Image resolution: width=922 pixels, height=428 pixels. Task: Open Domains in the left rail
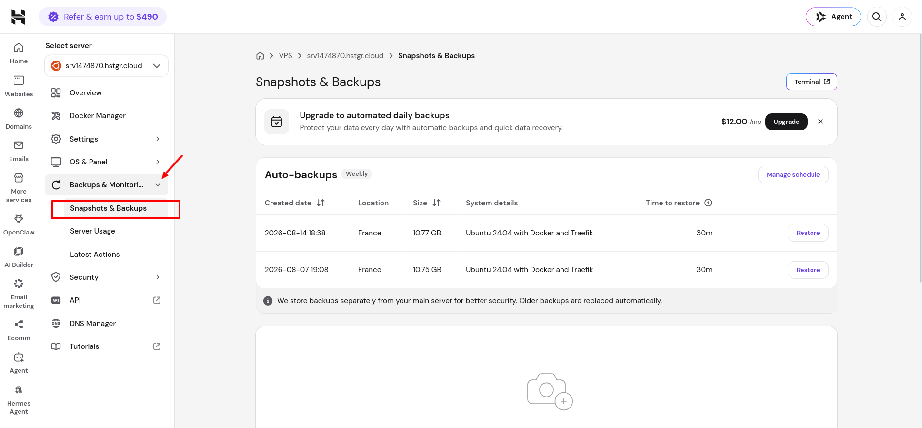point(19,119)
